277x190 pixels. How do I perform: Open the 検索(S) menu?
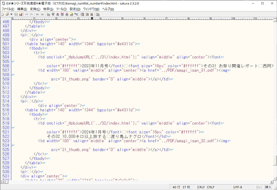(x=48, y=9)
